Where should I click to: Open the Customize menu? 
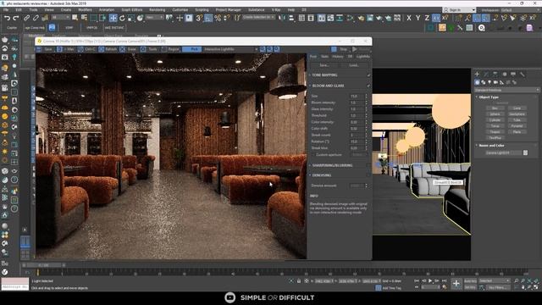pos(180,10)
